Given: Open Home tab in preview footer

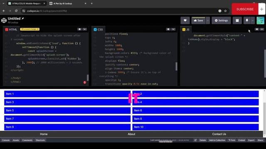Looking at the screenshot, I should coord(44,134).
